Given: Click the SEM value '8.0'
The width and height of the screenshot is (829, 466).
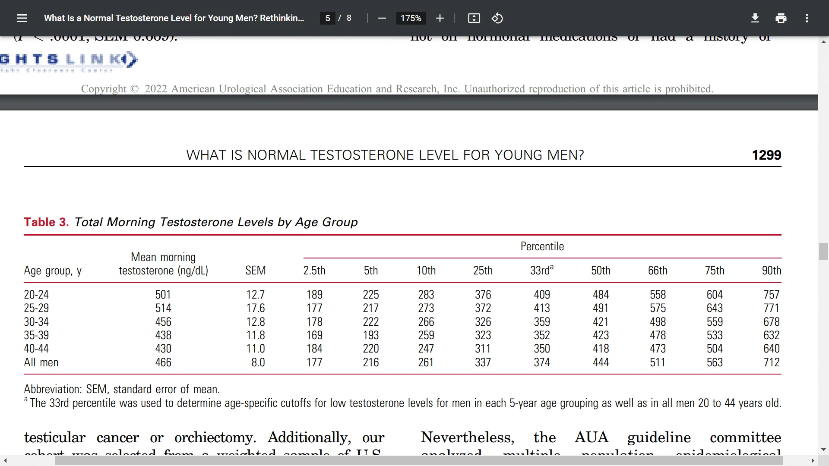Looking at the screenshot, I should tap(258, 362).
